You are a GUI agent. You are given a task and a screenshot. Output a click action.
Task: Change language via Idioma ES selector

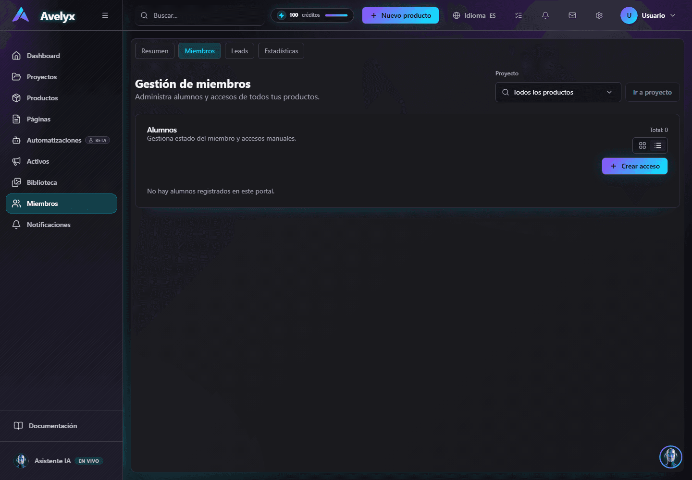pos(474,15)
